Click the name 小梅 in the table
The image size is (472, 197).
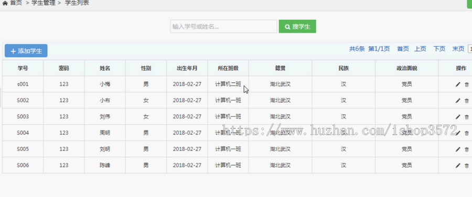pyautogui.click(x=105, y=84)
